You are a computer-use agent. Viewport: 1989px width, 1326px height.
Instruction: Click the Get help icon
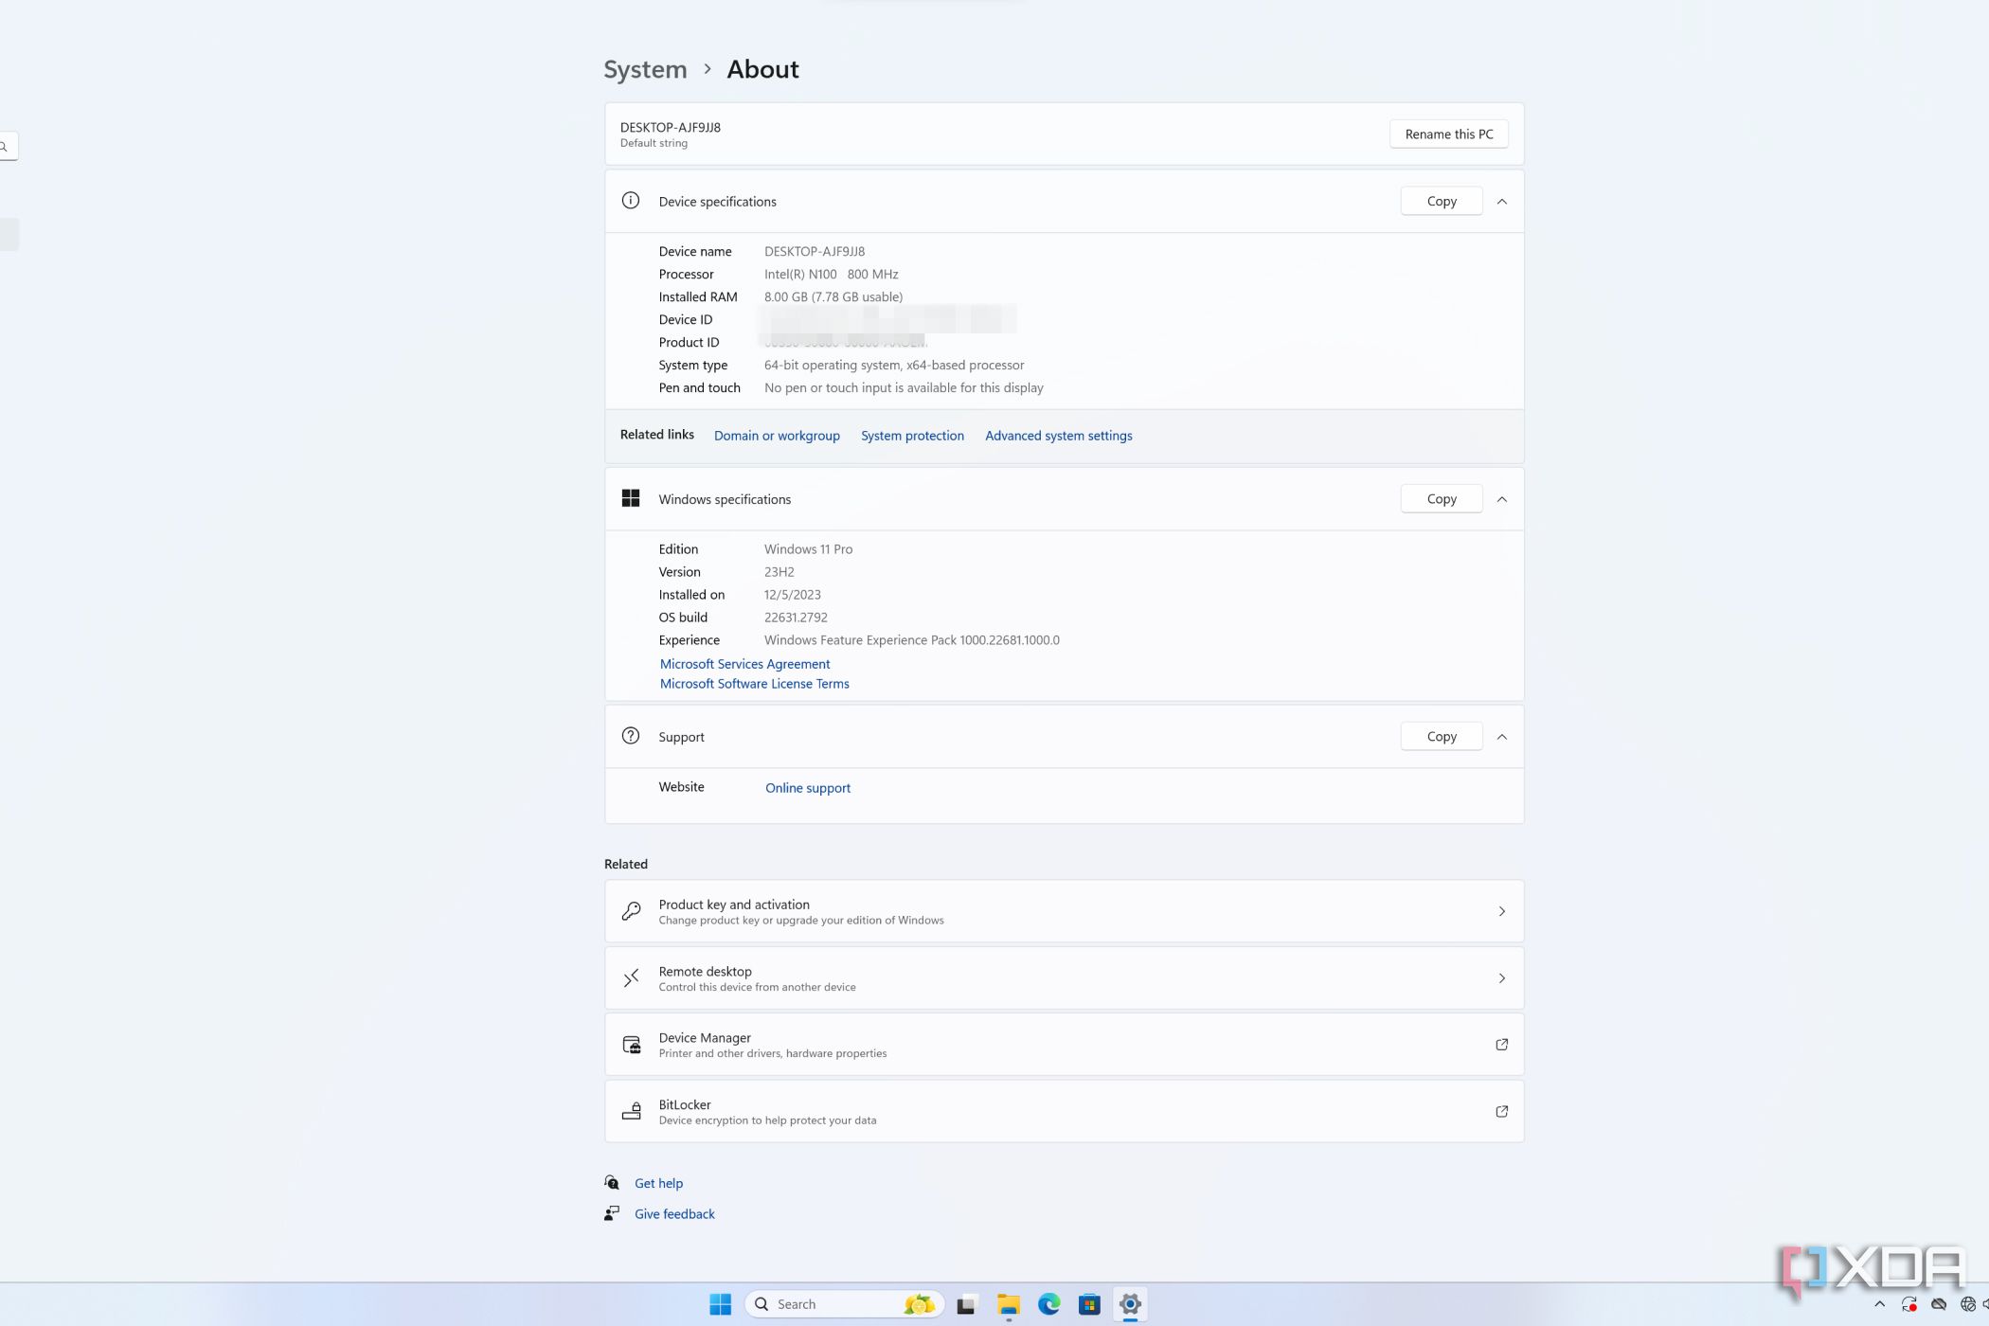[x=612, y=1183]
